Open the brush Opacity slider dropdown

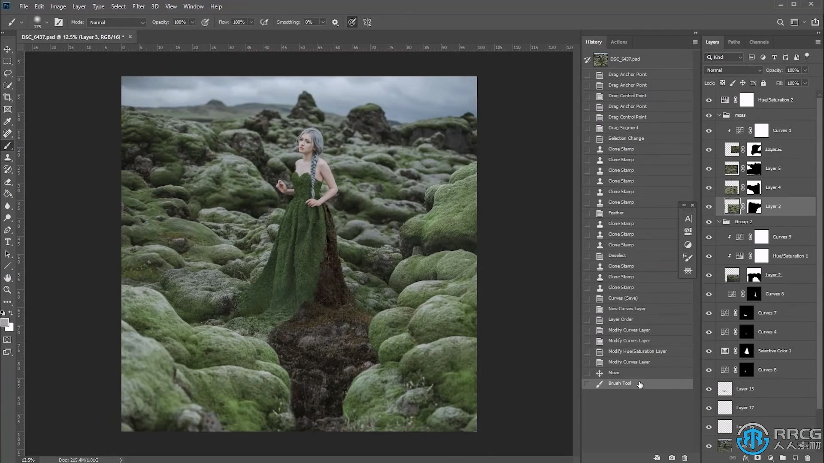[x=192, y=22]
